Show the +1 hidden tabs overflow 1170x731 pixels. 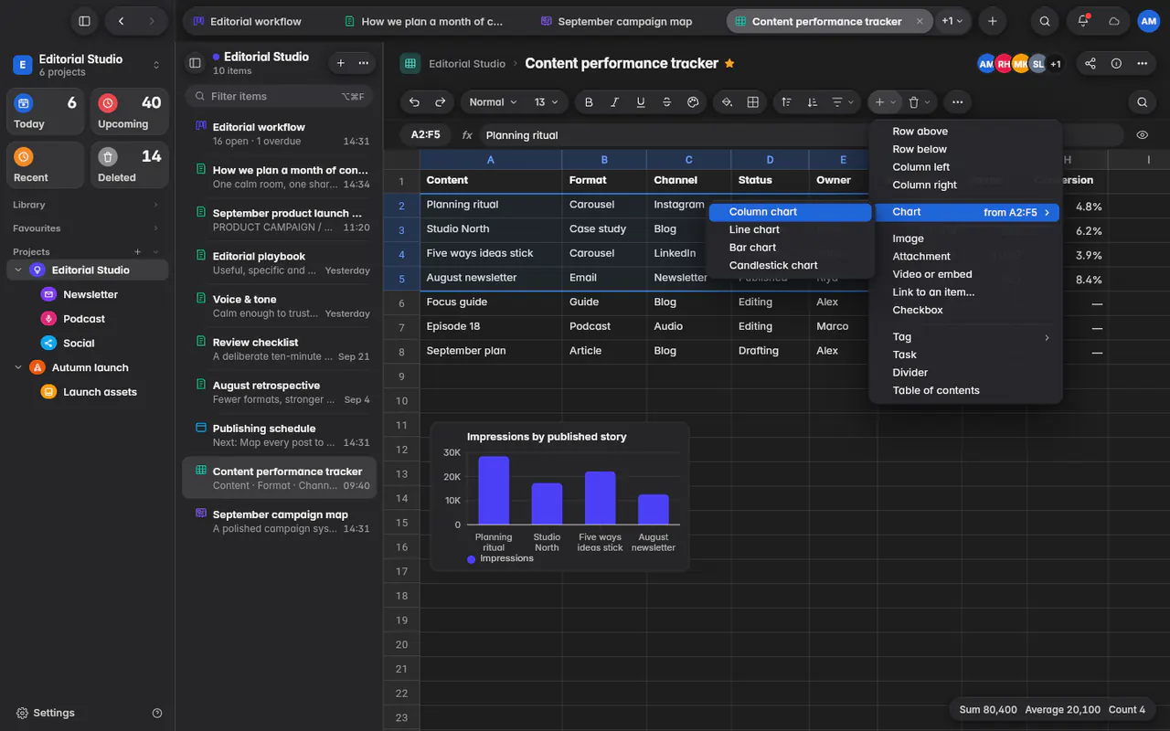(952, 21)
